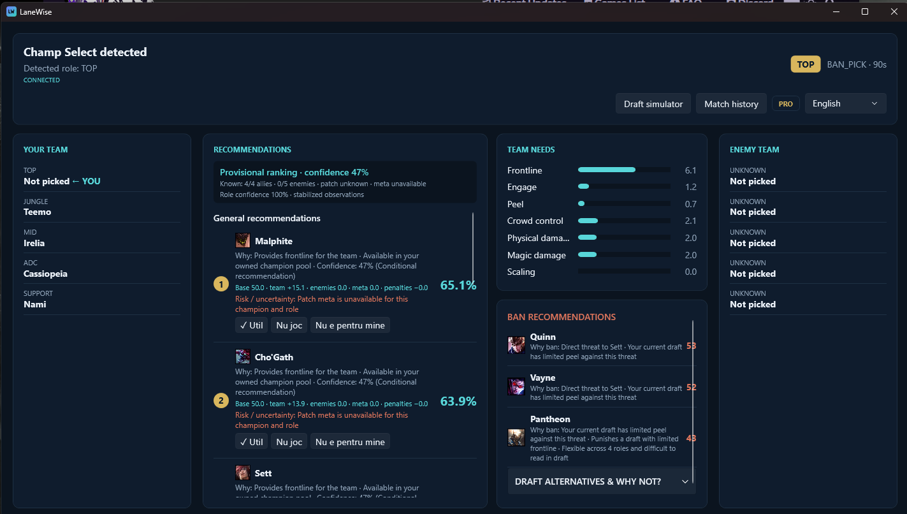Click Malphite's 65.1% score

[458, 285]
